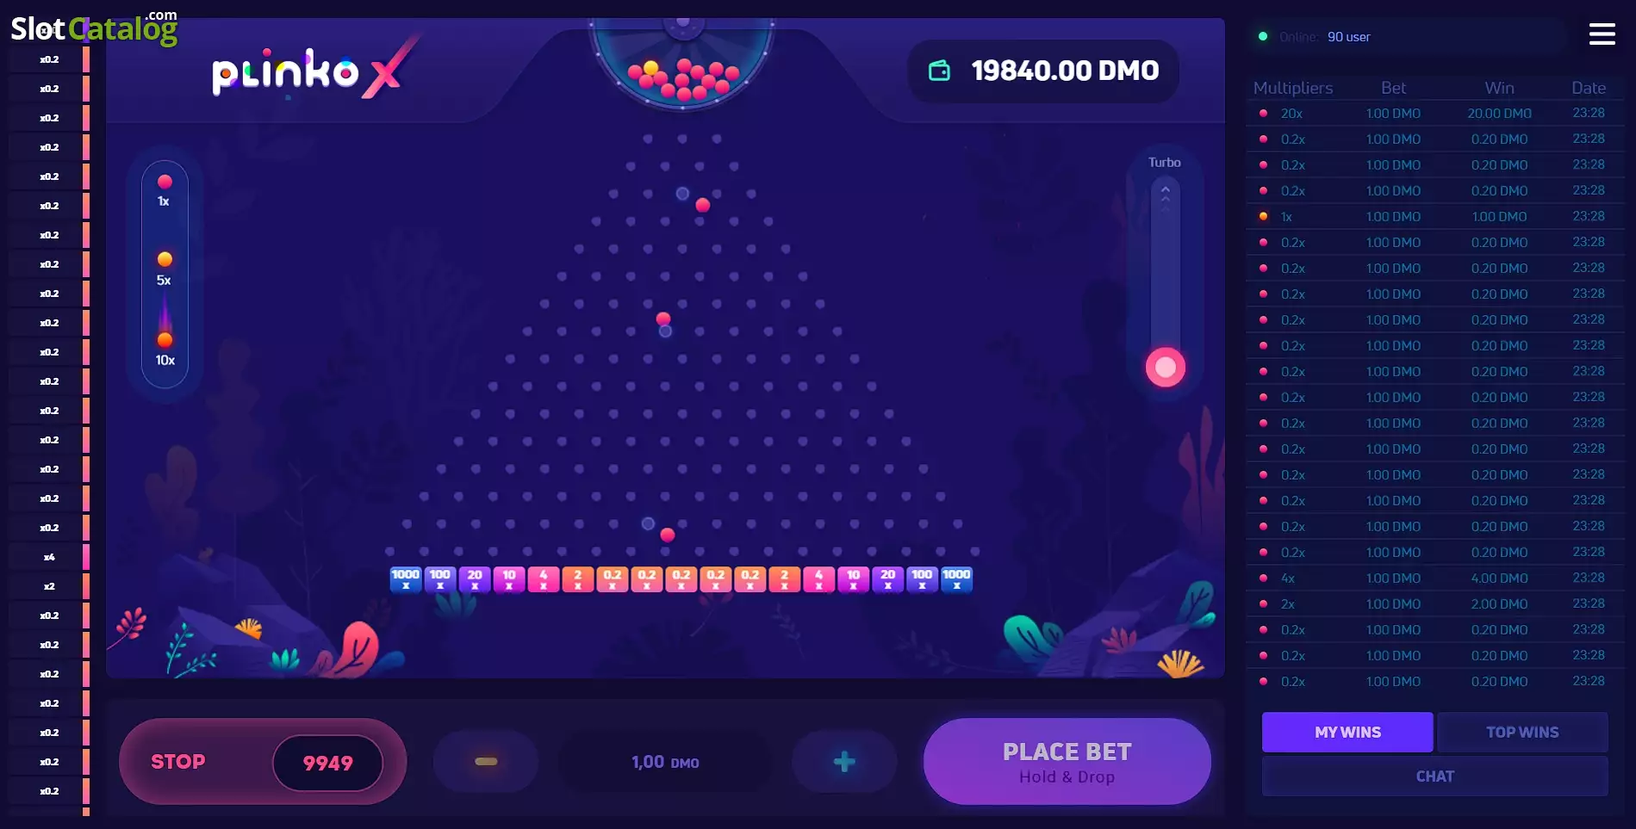Click the PLACE BET button
This screenshot has height=829, width=1636.
point(1067,762)
